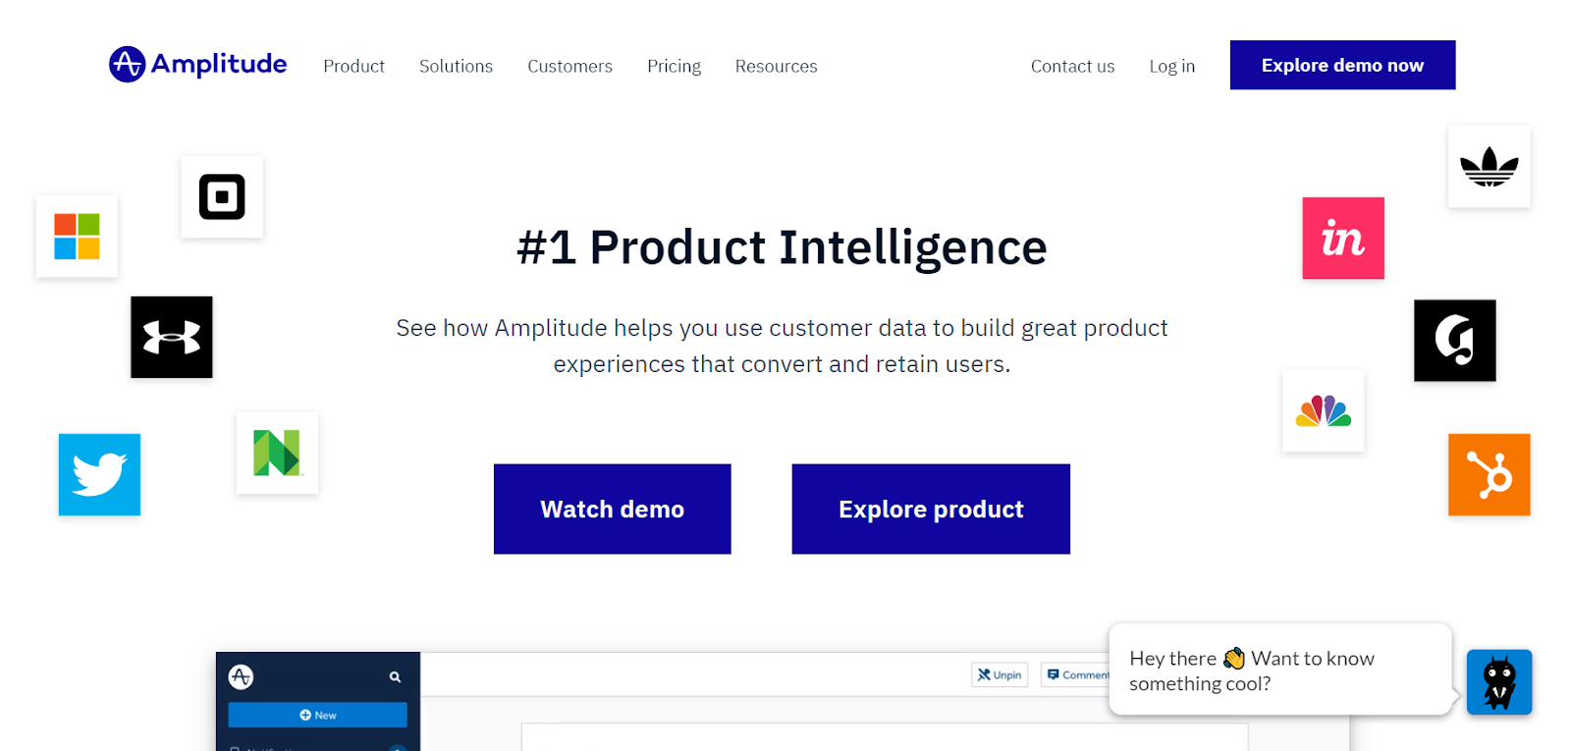Unpin the dashboard in the demo preview

coord(999,674)
